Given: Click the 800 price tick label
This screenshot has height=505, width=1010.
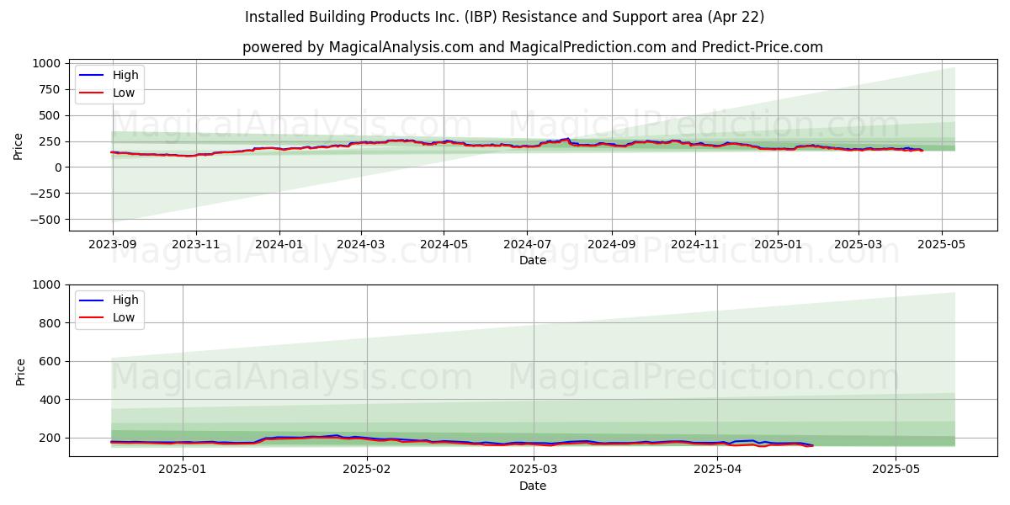Looking at the screenshot, I should click(52, 323).
